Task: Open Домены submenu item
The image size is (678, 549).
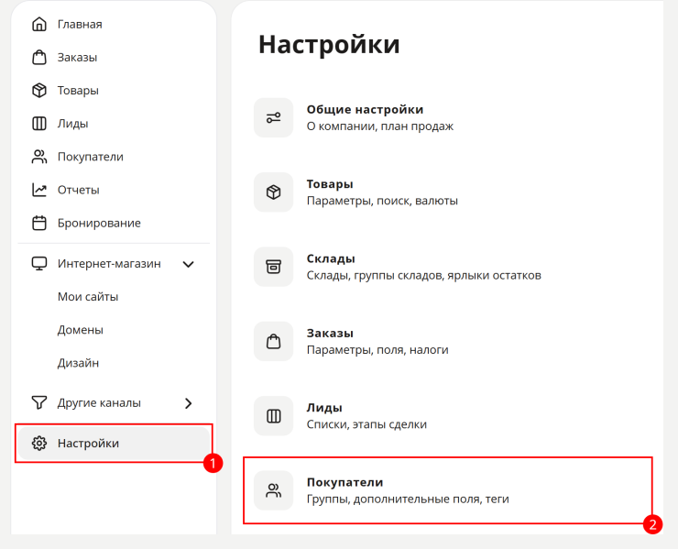Action: 81,330
